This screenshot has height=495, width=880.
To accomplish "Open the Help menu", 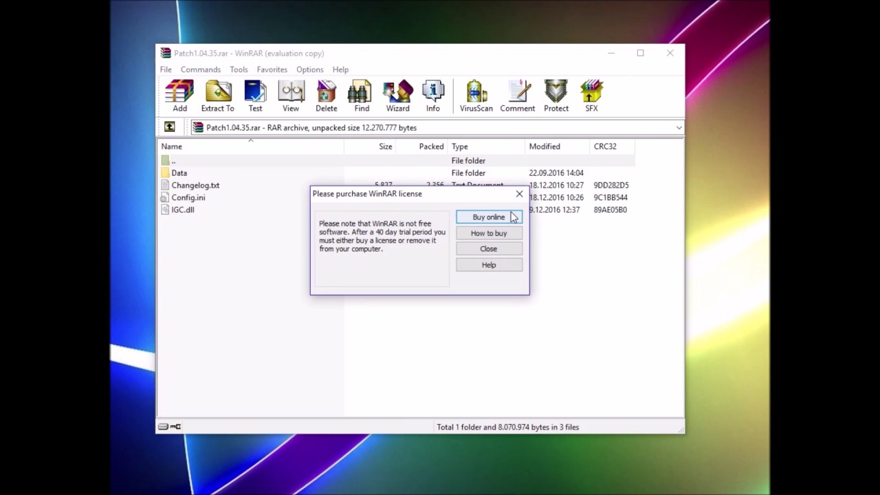I will point(340,69).
